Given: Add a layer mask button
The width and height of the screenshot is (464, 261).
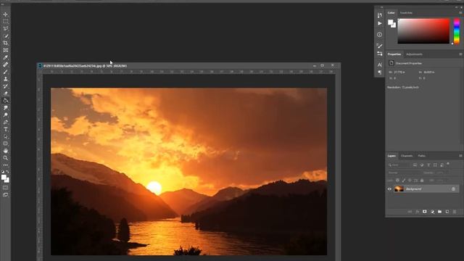Looking at the screenshot, I should click(x=425, y=212).
